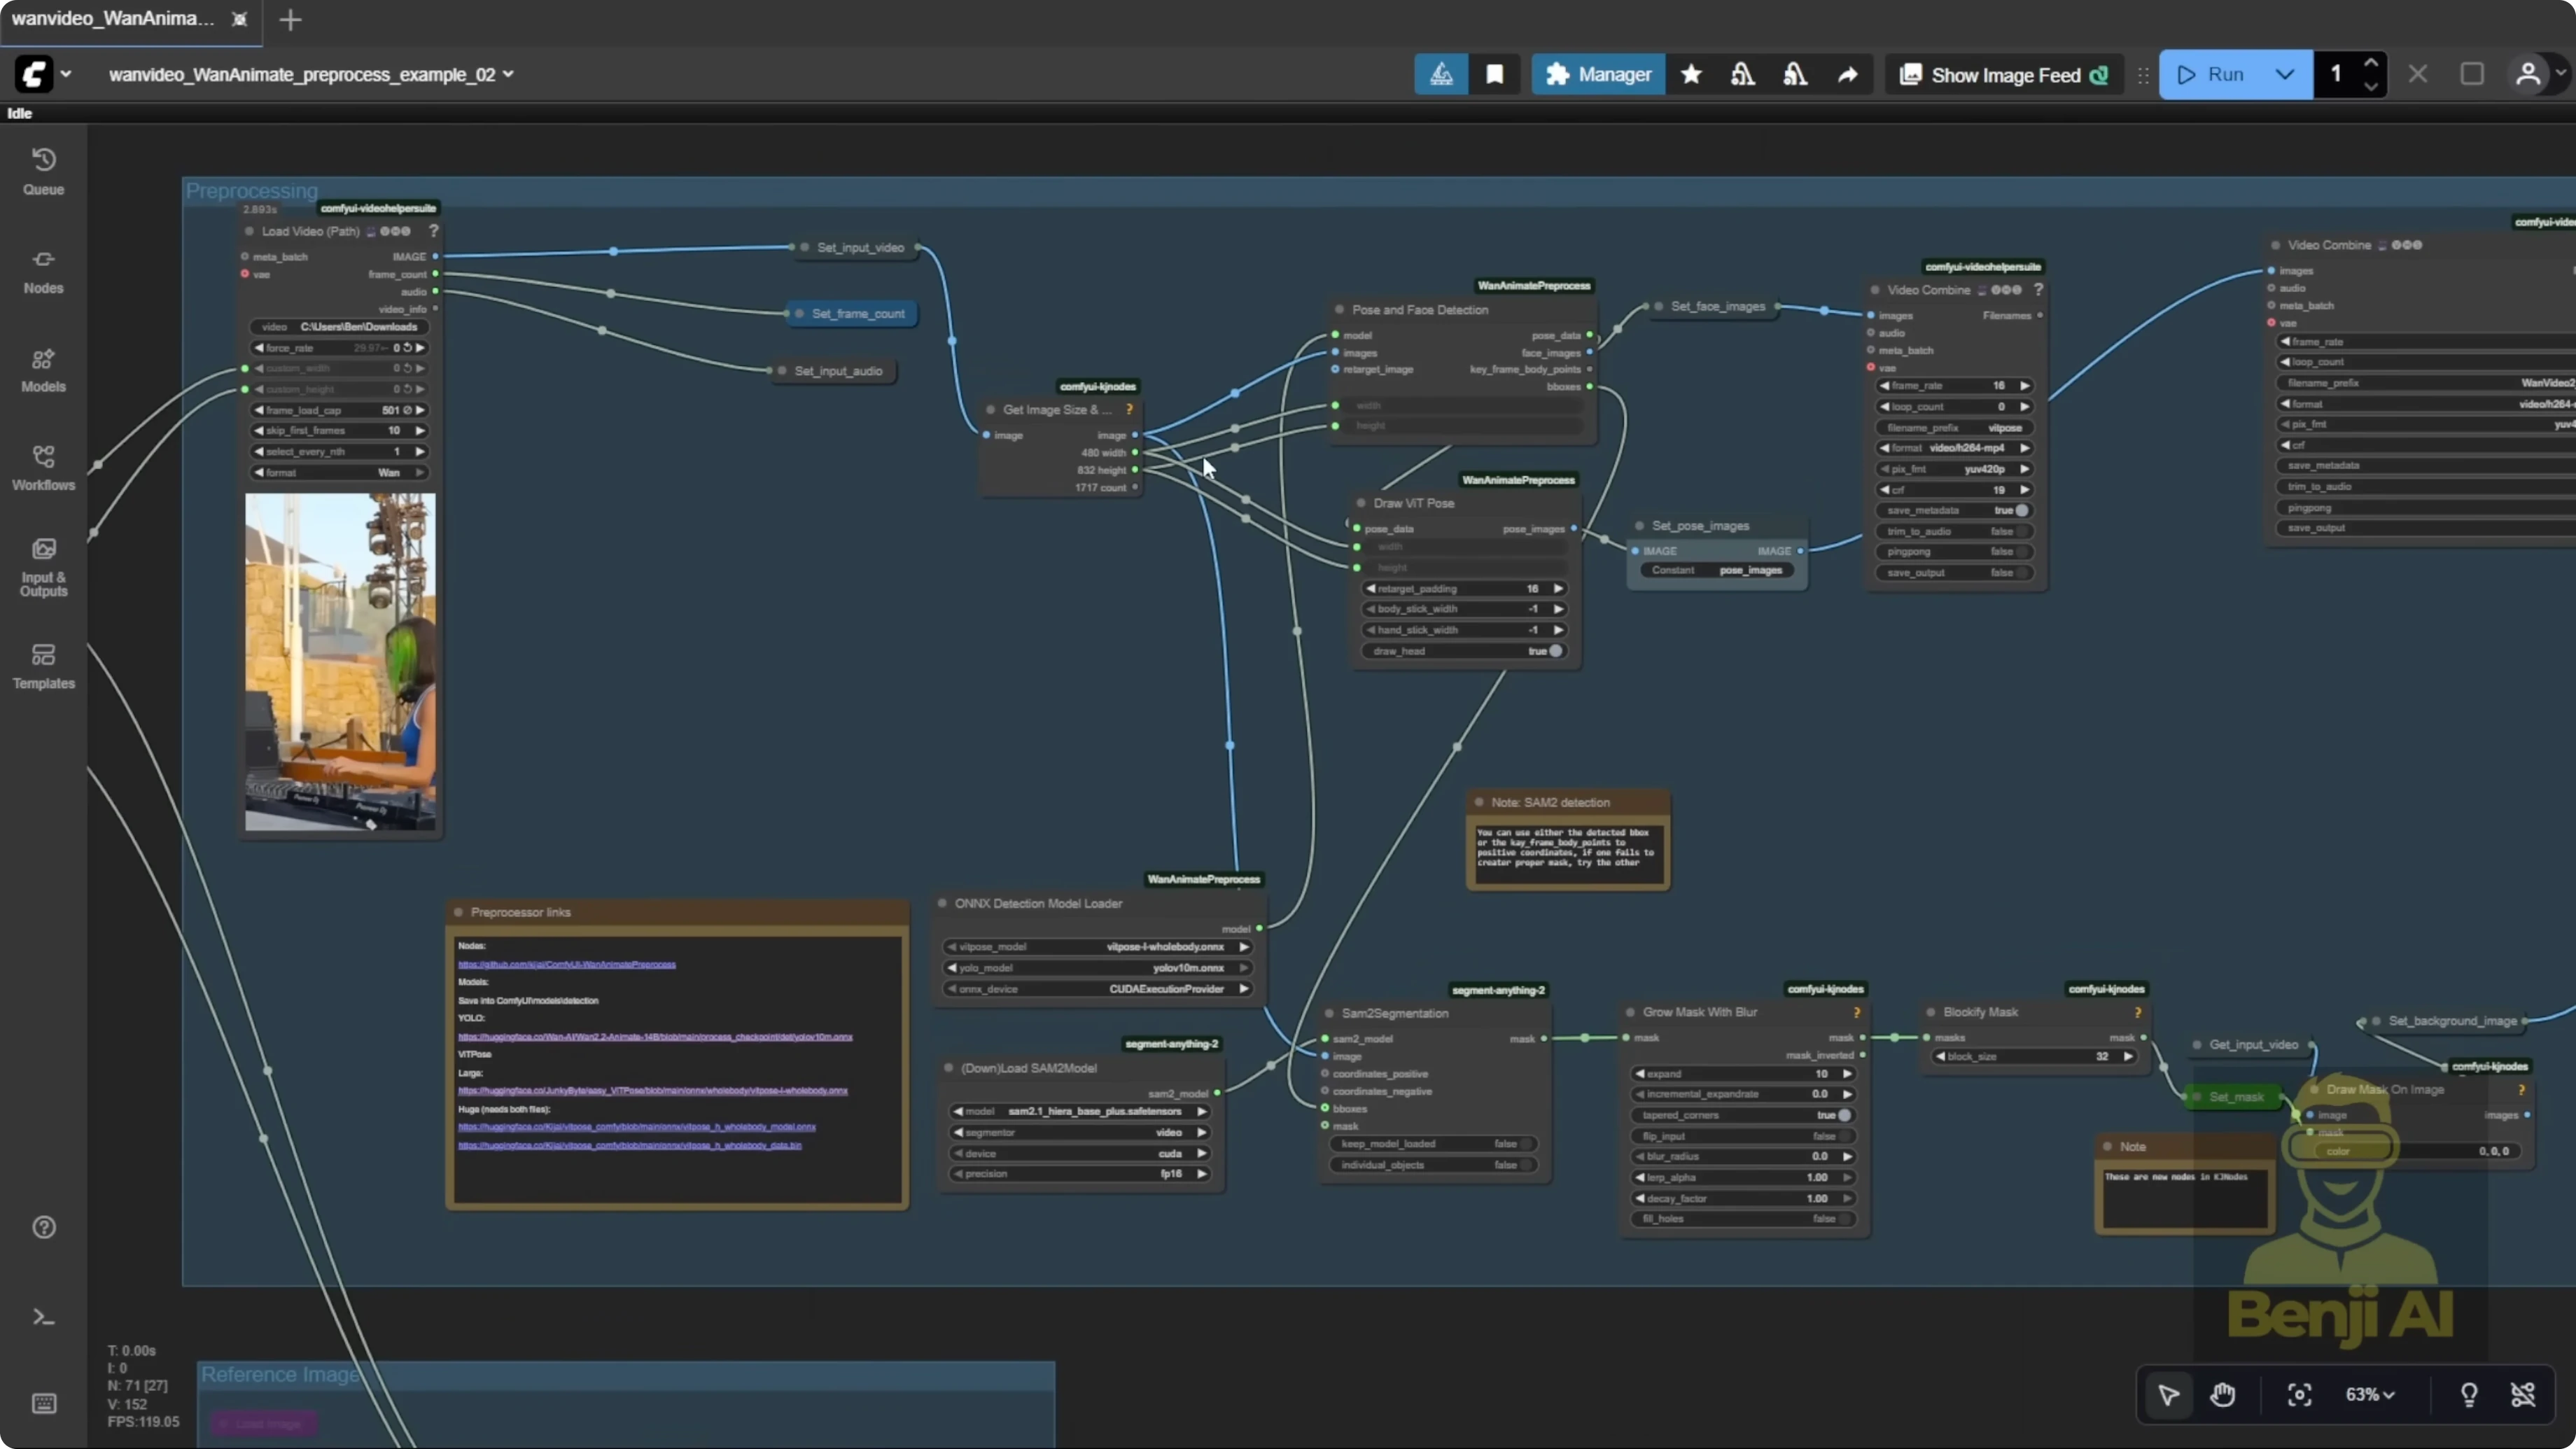Open the ComfyUI Manager

[x=1597, y=74]
